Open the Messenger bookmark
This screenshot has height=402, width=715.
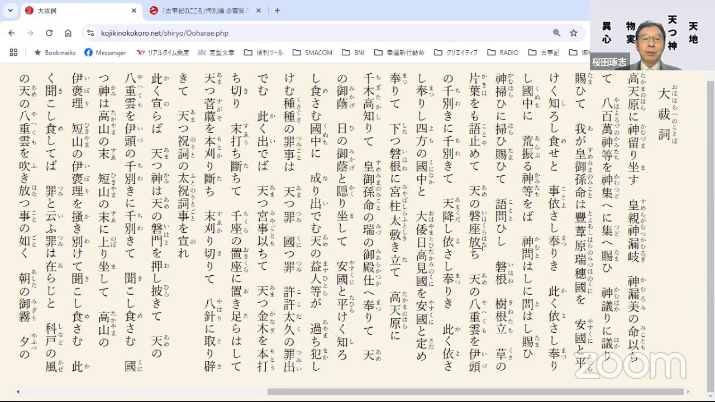[x=106, y=52]
